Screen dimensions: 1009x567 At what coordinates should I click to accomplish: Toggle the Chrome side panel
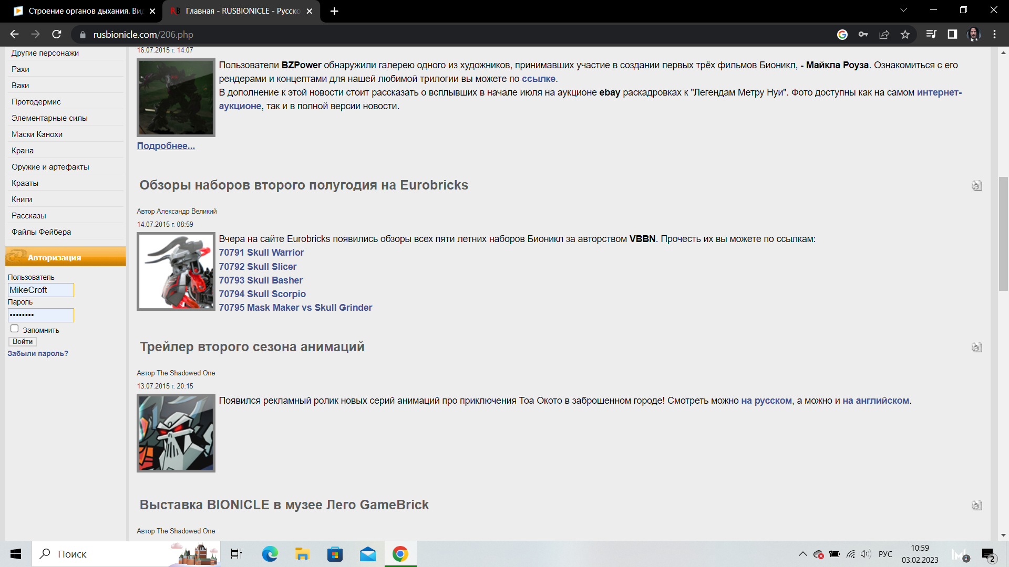952,35
